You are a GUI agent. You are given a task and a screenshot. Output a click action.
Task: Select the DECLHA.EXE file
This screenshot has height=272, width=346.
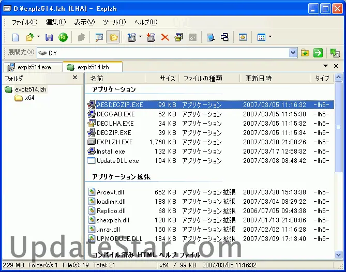tap(115, 123)
